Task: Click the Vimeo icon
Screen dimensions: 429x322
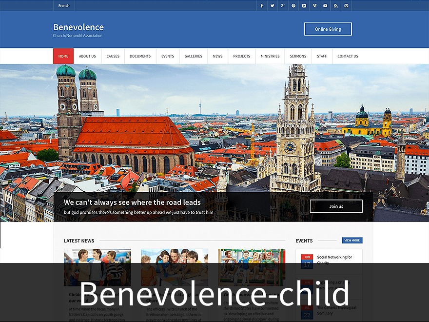Action: (x=314, y=5)
